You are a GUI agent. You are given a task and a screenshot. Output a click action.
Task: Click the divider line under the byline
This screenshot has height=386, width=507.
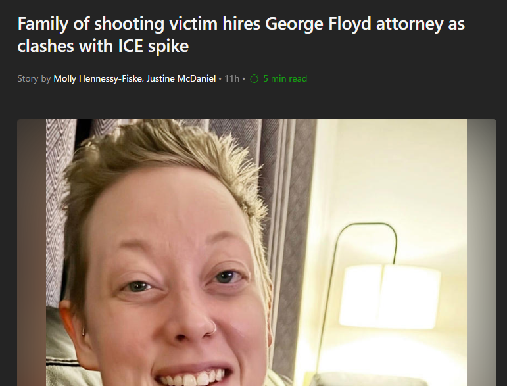(x=256, y=101)
